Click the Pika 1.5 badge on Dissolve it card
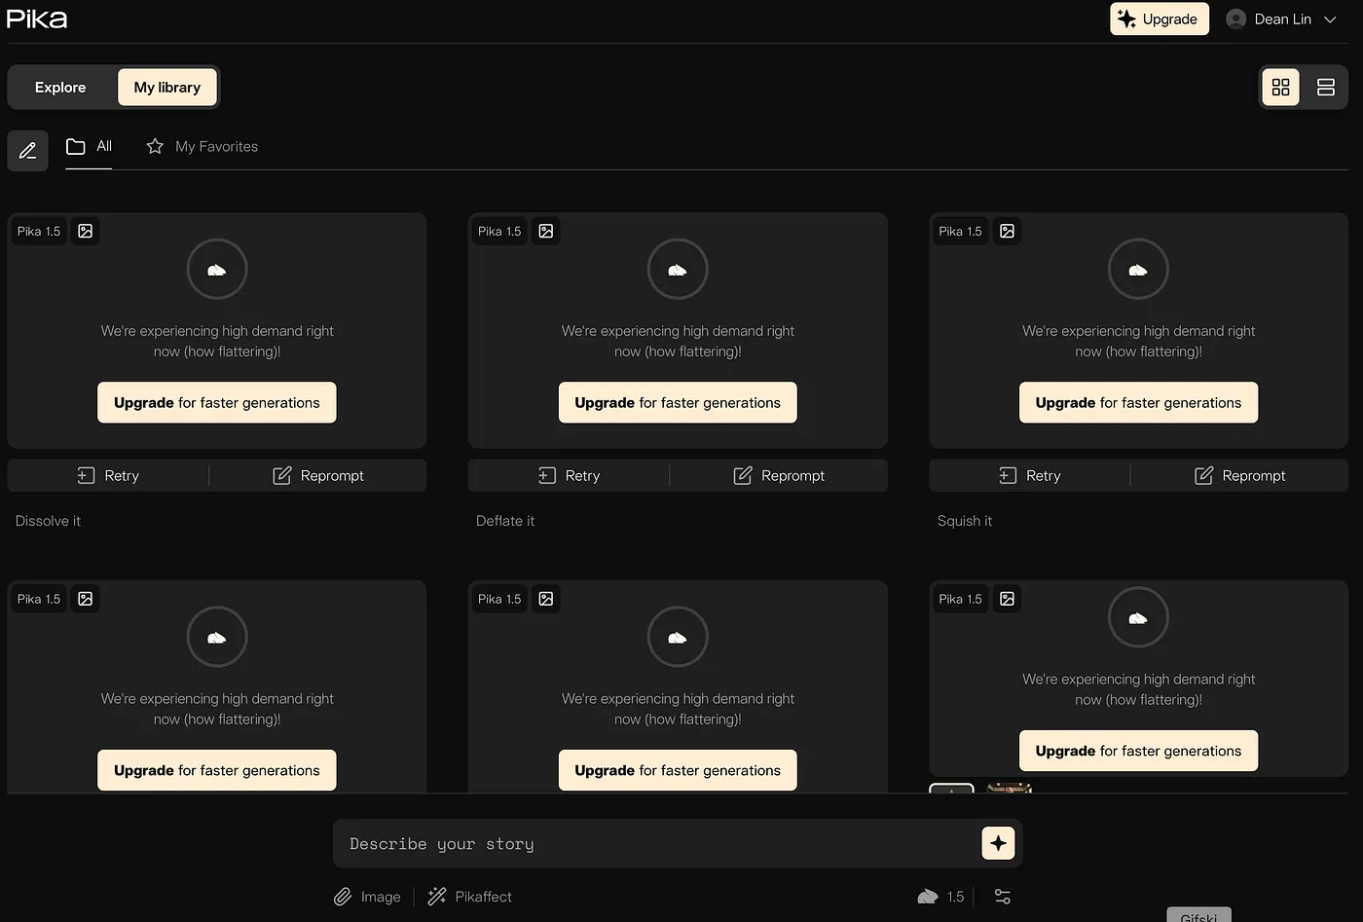The image size is (1363, 922). click(x=39, y=232)
